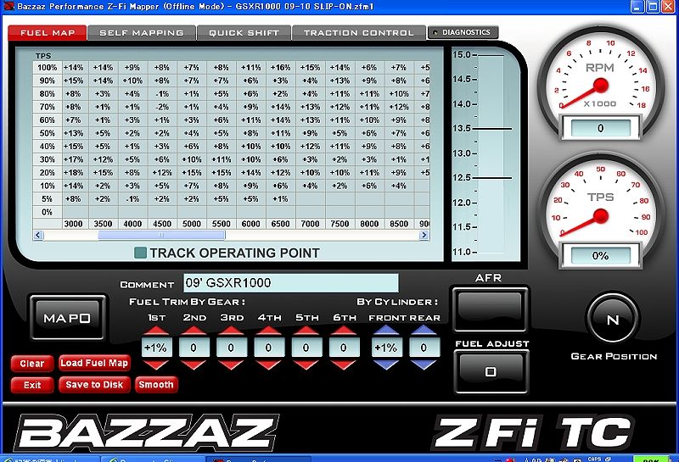679x462 pixels.
Task: Select the 100% TPS cell at 6500 RPM
Action: (x=281, y=68)
